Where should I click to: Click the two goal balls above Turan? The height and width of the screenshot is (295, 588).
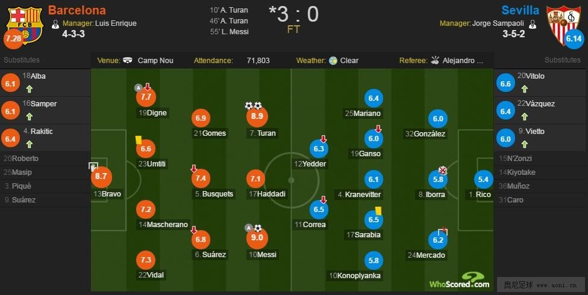[x=253, y=106]
